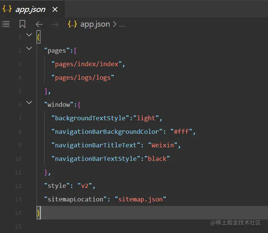This screenshot has height=233, width=268.
Task: Click "sitemap.json" value
Action: click(x=140, y=200)
